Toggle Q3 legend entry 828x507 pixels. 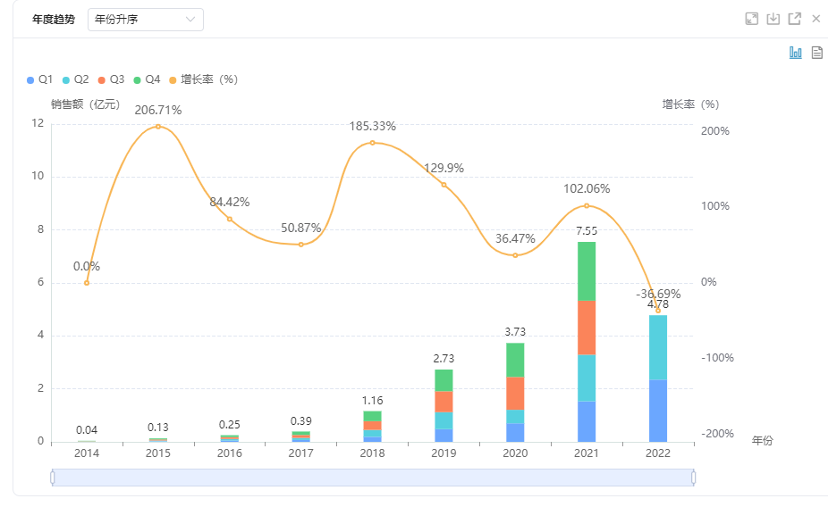[111, 79]
